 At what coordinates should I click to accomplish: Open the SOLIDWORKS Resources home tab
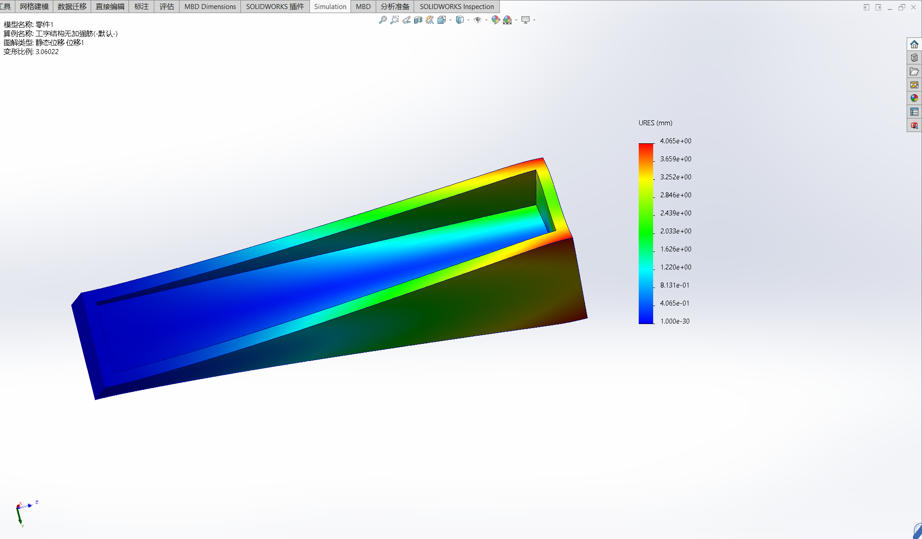click(x=914, y=44)
